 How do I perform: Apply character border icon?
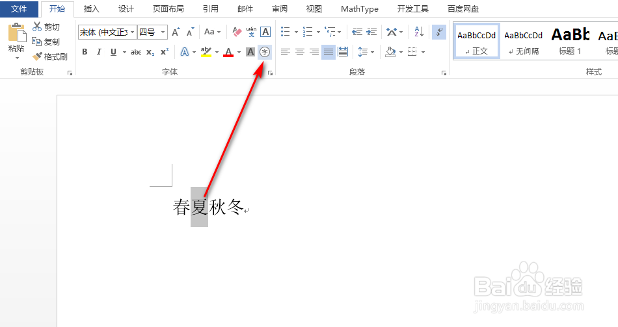(265, 32)
